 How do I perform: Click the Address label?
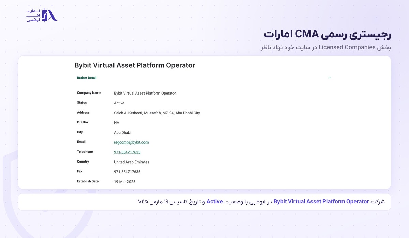(83, 113)
